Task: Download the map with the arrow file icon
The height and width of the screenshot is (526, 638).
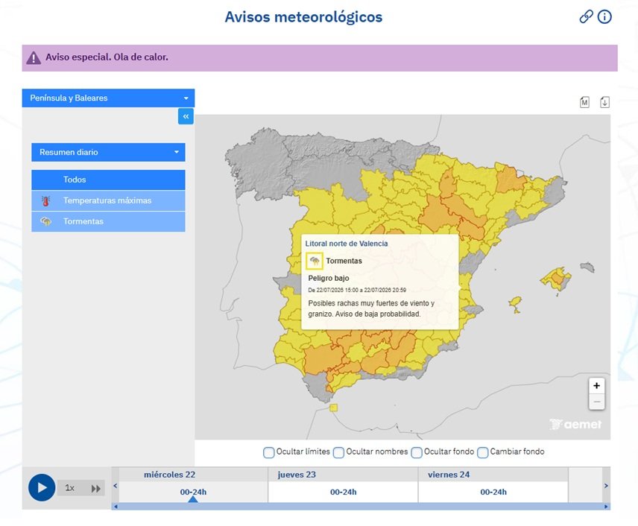Action: [605, 102]
